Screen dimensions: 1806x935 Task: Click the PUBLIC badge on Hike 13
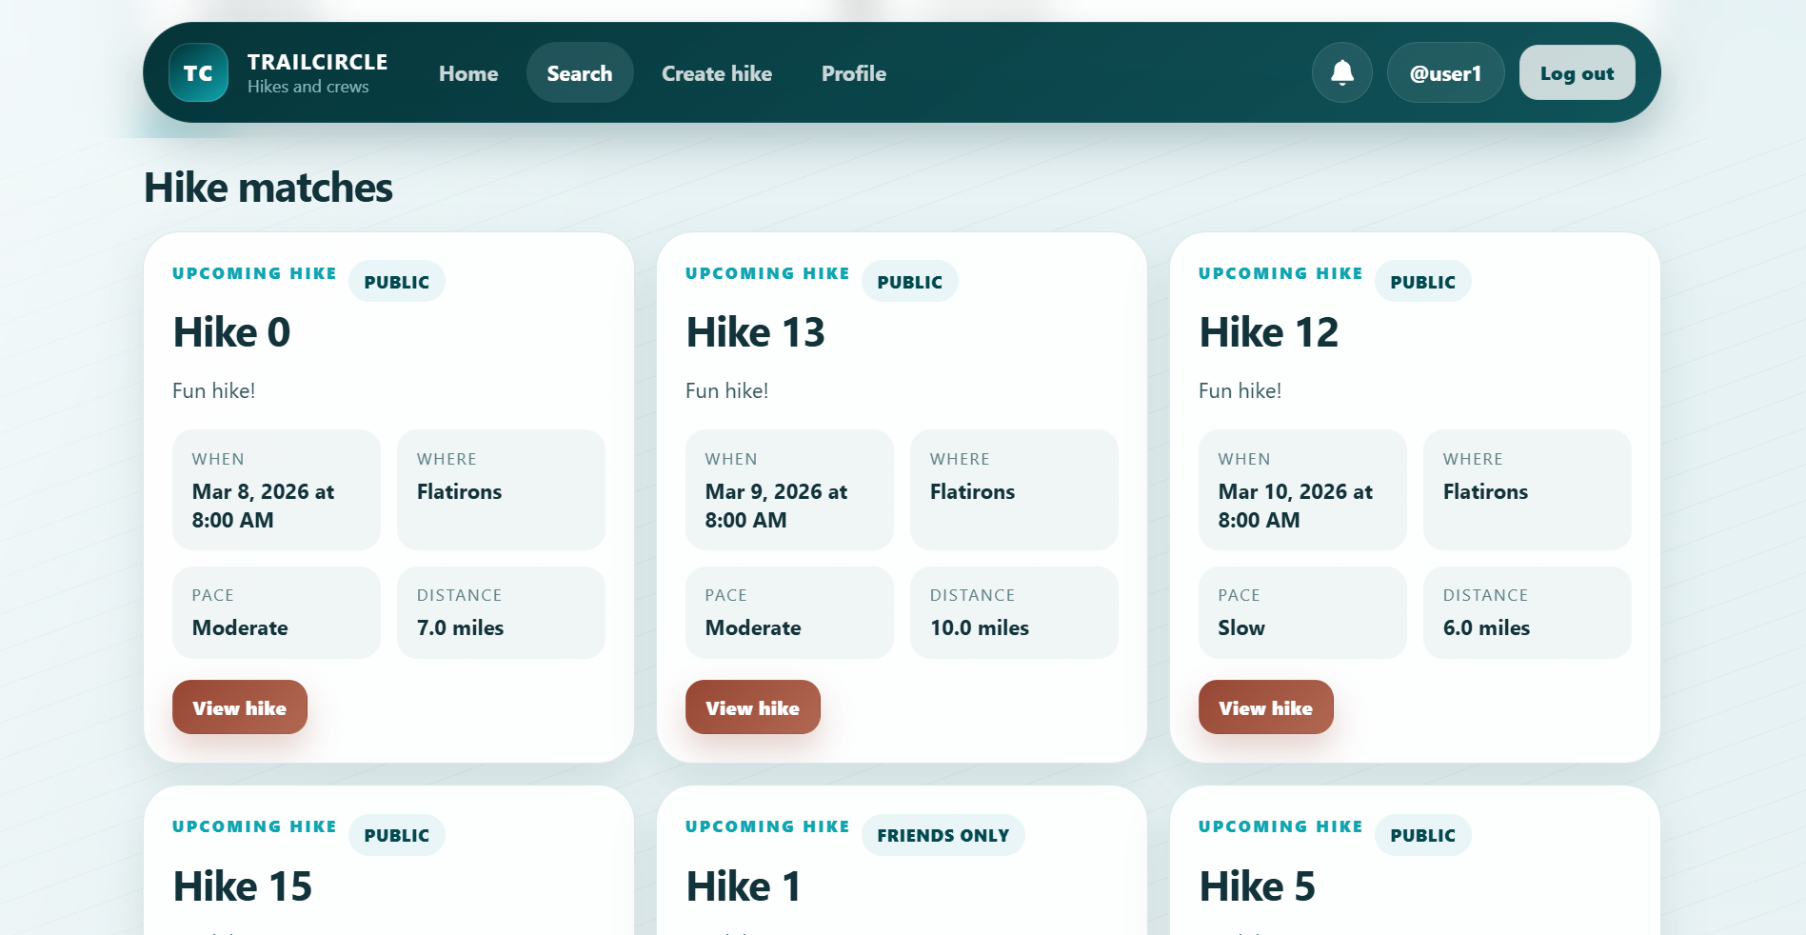[x=910, y=282]
